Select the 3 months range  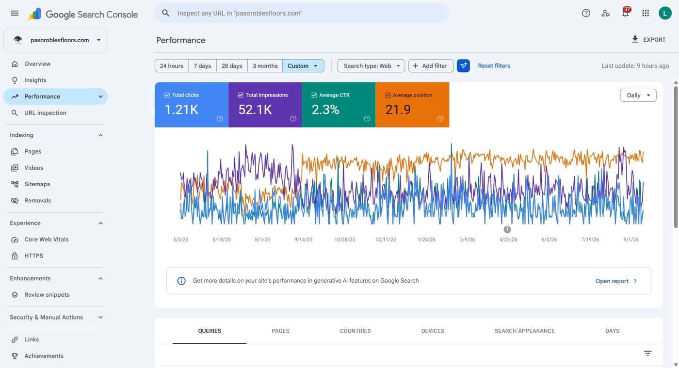click(x=265, y=65)
